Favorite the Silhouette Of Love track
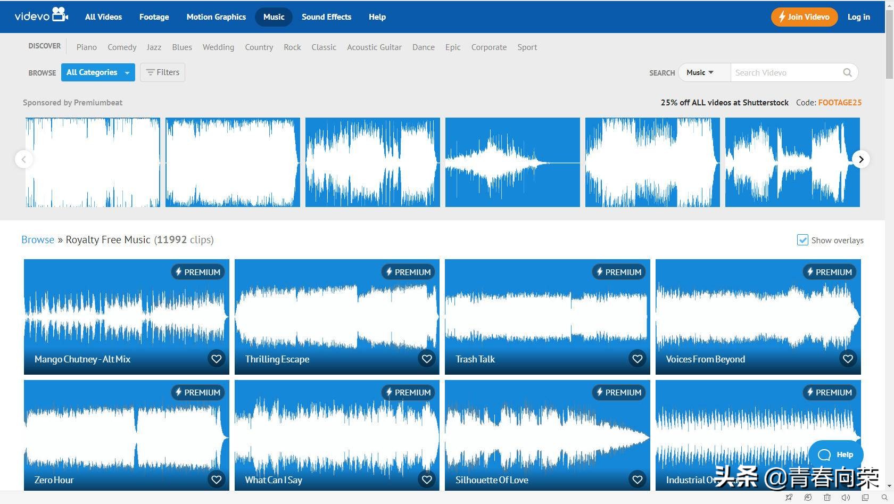 (x=637, y=480)
